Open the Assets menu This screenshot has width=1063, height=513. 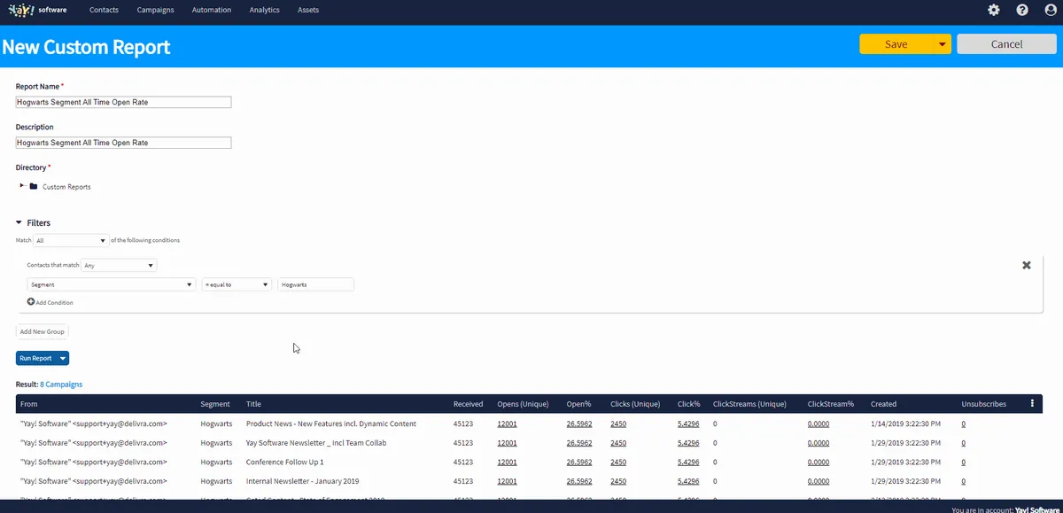coord(308,10)
